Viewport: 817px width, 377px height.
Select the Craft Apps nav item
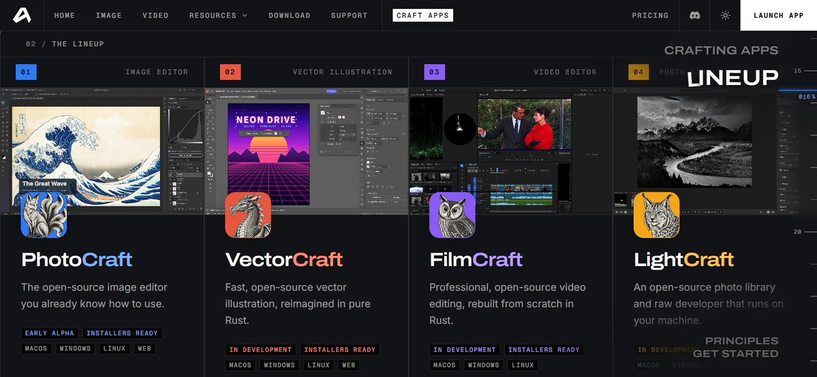[422, 16]
